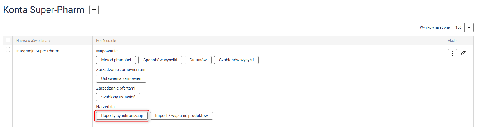The height and width of the screenshot is (130, 477).
Task: Launch Import / wiązanie produktów
Action: (x=181, y=116)
